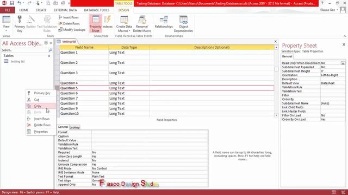Click Question10 field name cell
This screenshot has height=195, width=348.
84,114
